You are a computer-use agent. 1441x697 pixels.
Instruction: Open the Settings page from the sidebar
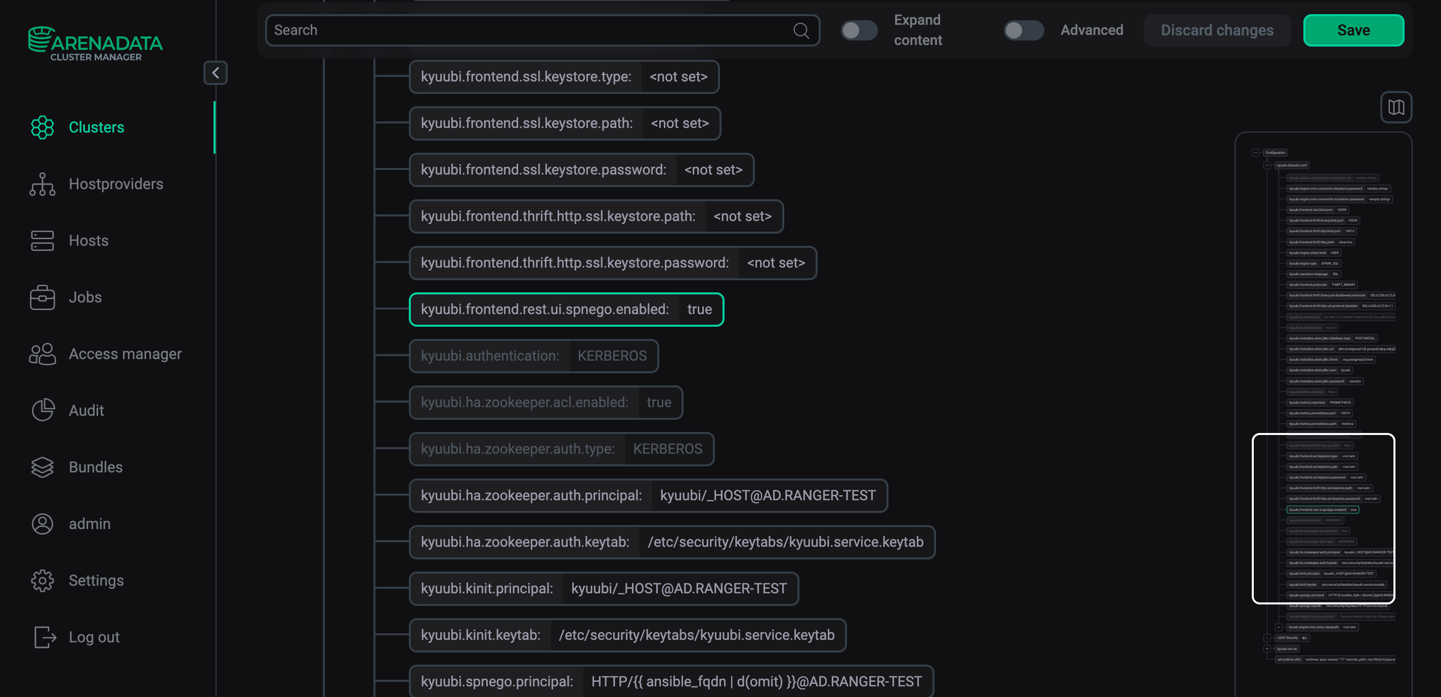tap(96, 581)
